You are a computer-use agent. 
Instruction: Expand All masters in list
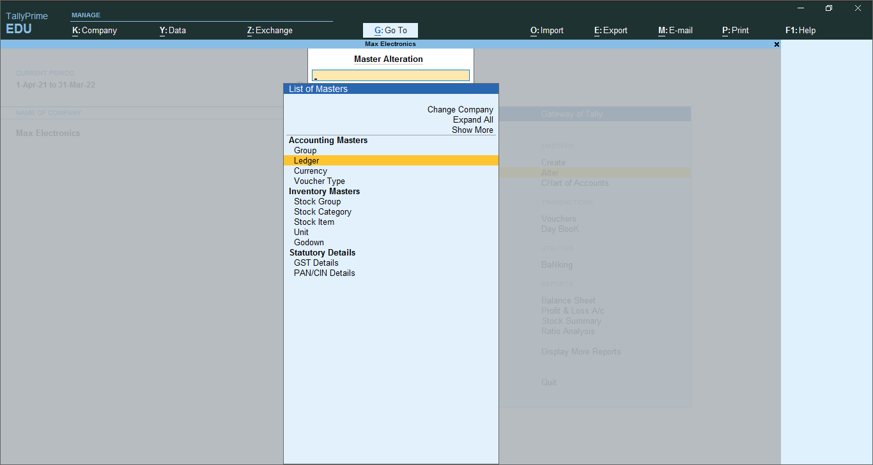coord(473,120)
